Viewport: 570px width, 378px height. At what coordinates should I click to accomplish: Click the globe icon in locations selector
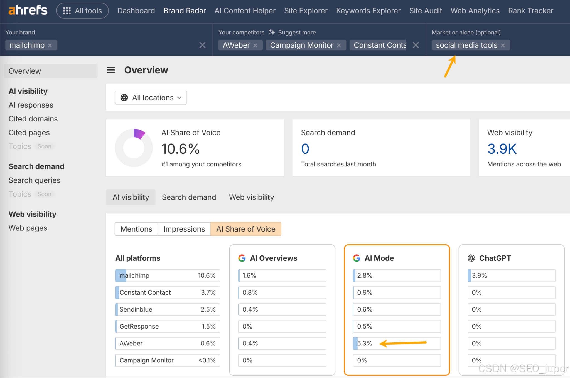(124, 98)
